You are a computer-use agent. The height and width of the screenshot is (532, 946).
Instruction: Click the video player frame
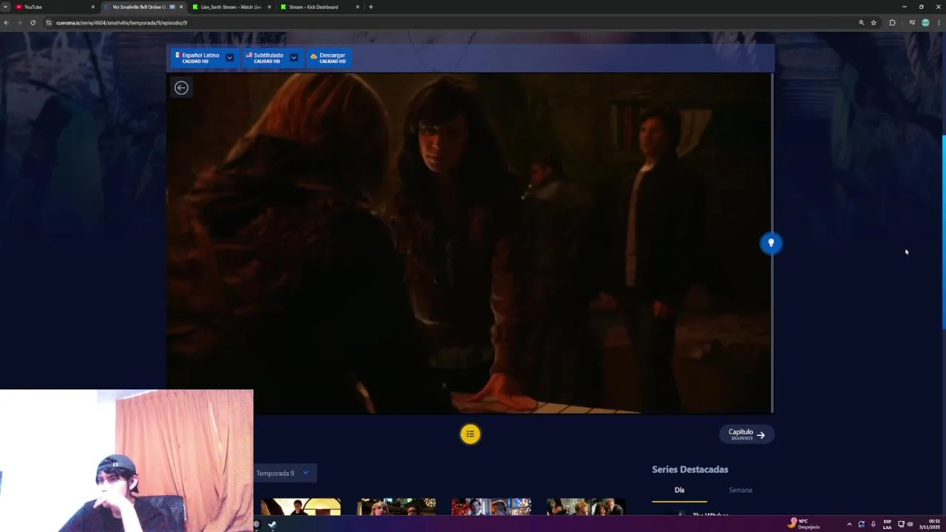pyautogui.click(x=469, y=243)
